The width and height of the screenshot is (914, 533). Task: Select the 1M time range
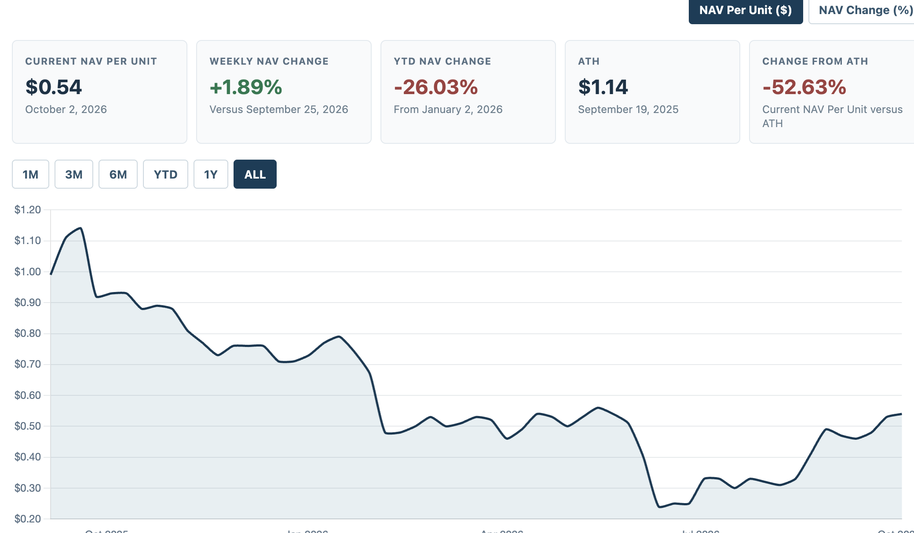coord(30,174)
